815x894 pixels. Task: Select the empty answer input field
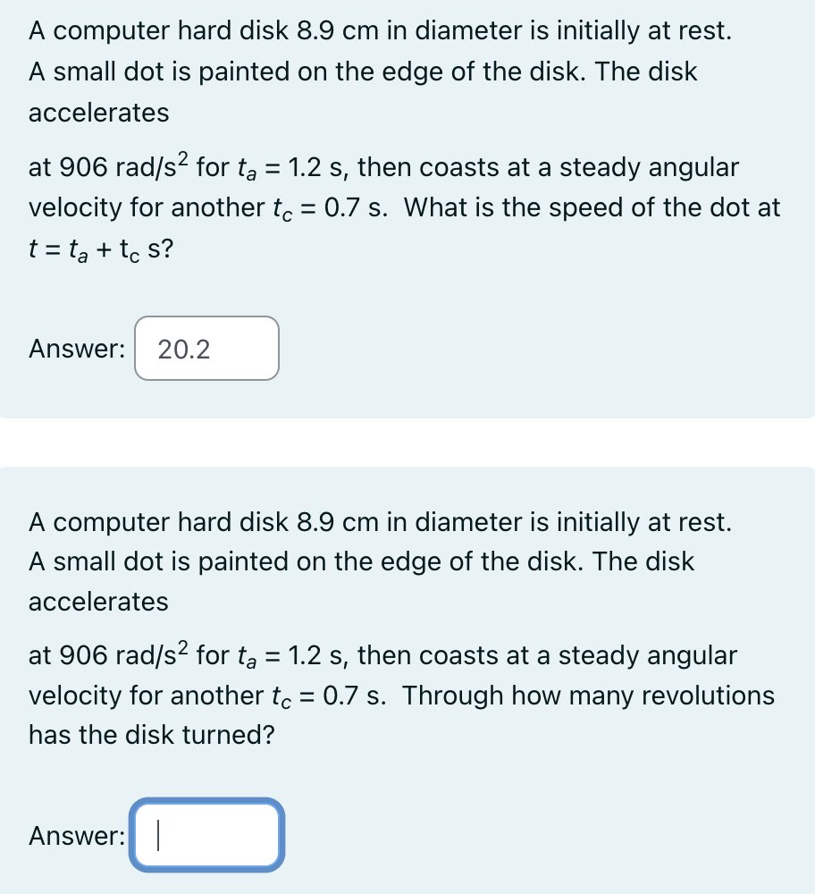tap(206, 835)
